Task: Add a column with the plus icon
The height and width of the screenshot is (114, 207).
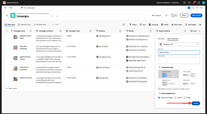Action: 200,31
